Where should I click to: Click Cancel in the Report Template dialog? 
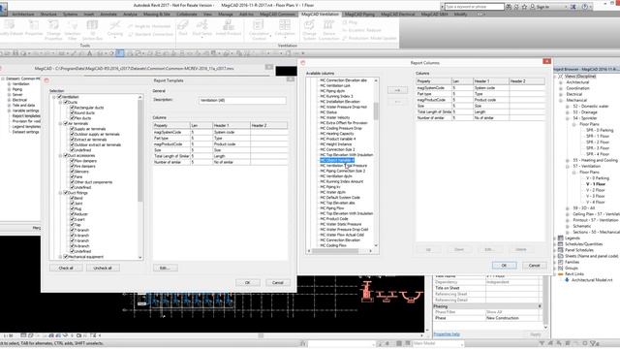tap(278, 282)
